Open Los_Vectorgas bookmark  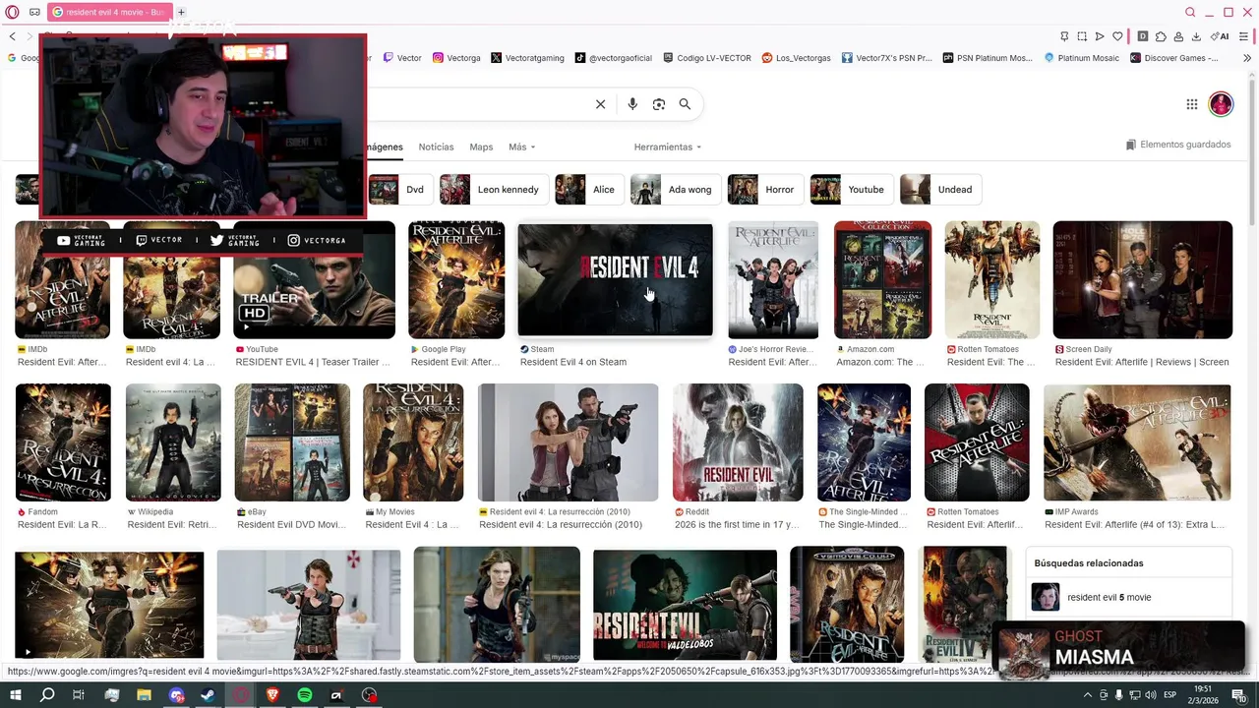point(797,58)
